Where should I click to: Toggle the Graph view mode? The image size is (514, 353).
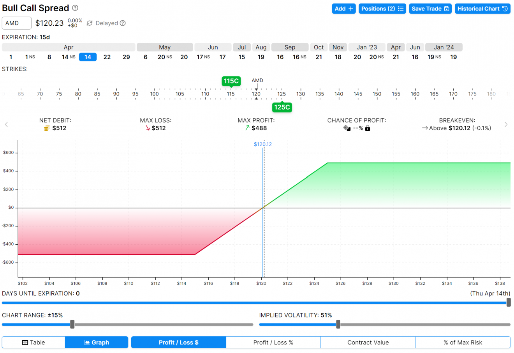pos(96,342)
